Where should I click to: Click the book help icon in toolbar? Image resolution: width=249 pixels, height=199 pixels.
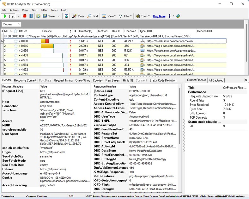tap(178, 16)
